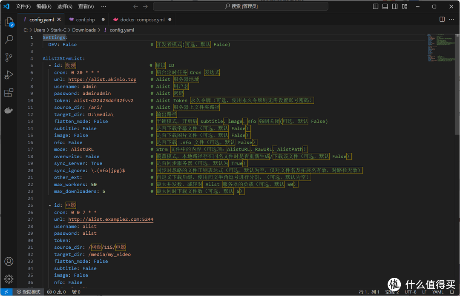Viewport: 460px width, 296px height.
Task: Open the Extensions view
Action: (9, 93)
